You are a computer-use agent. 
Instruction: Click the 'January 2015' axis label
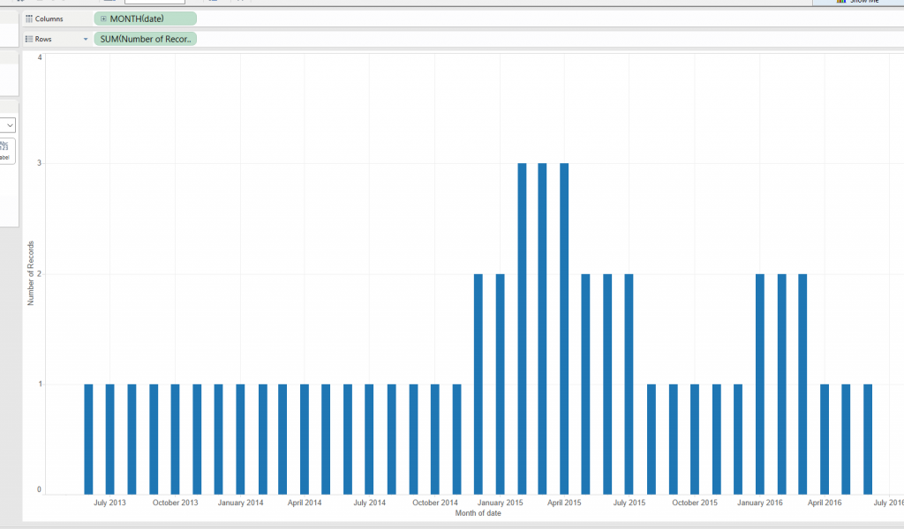500,503
